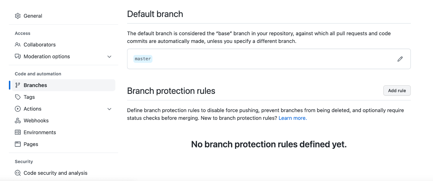The width and height of the screenshot is (433, 181).
Task: Click the Branches git-branch icon
Action: 18,85
